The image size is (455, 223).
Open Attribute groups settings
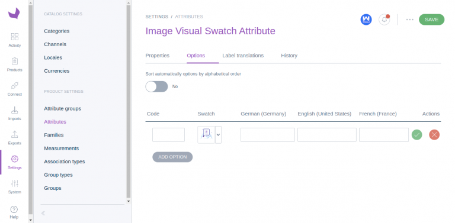[x=63, y=109]
